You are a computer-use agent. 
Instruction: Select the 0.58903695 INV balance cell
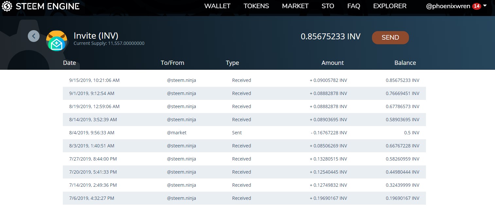click(x=402, y=120)
